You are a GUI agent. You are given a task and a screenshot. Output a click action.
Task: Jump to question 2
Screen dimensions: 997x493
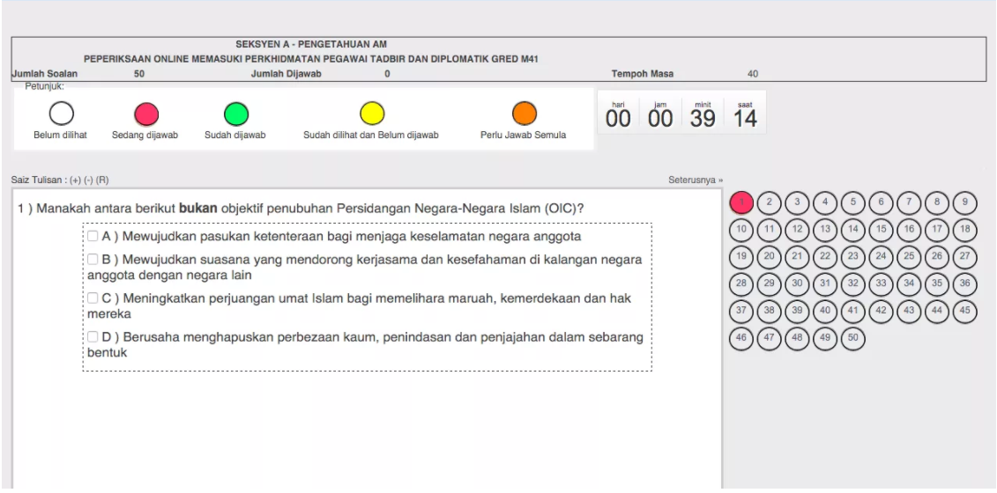click(770, 202)
